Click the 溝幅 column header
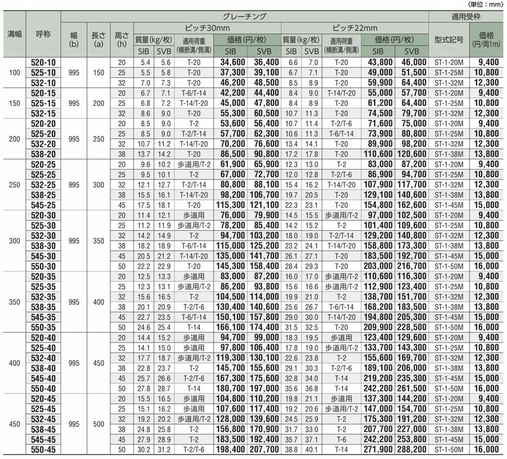 (14, 34)
